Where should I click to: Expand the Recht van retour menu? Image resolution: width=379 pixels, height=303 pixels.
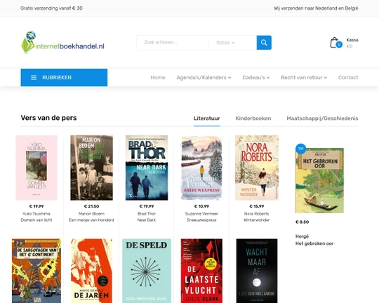pos(304,78)
